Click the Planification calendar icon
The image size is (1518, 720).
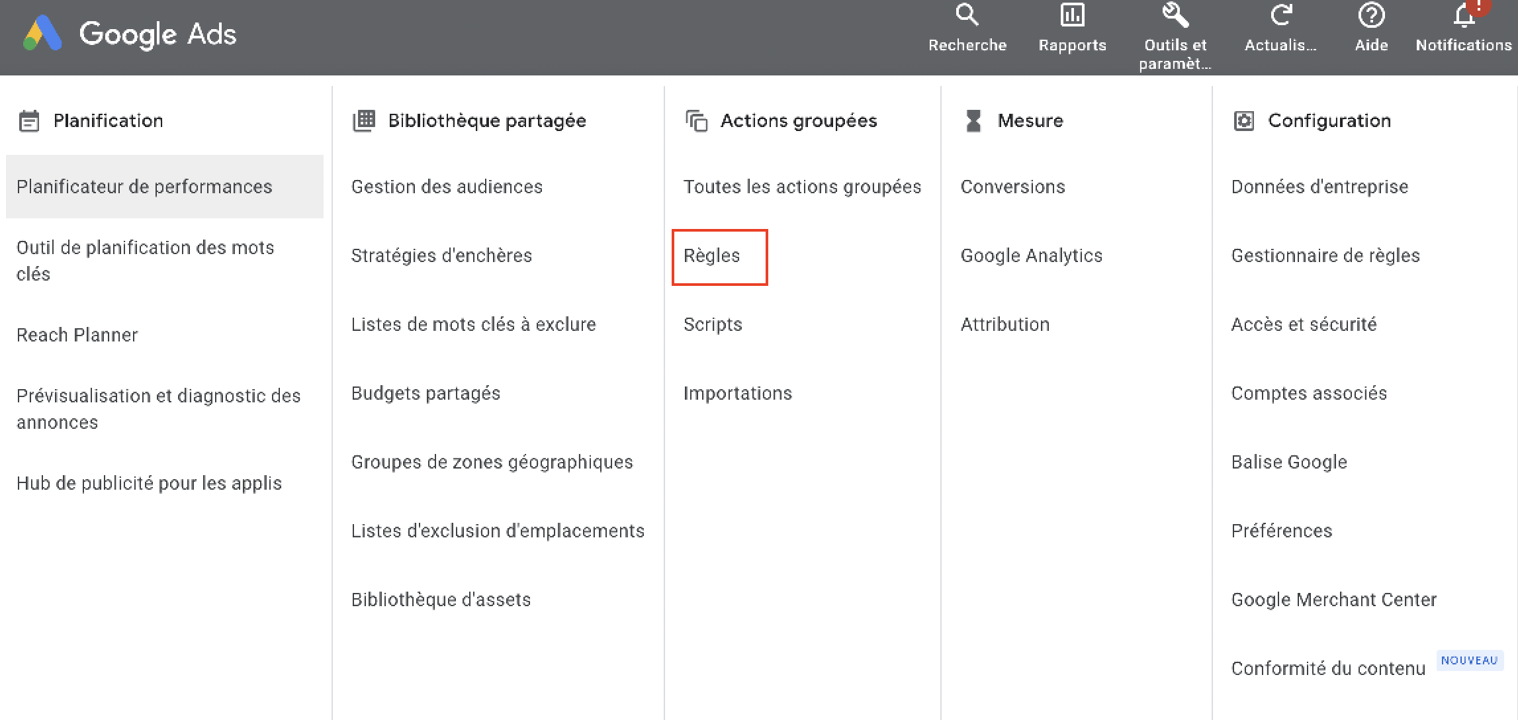(29, 121)
